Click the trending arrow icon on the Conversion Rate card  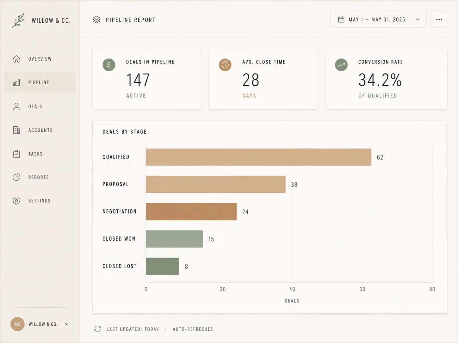point(341,65)
